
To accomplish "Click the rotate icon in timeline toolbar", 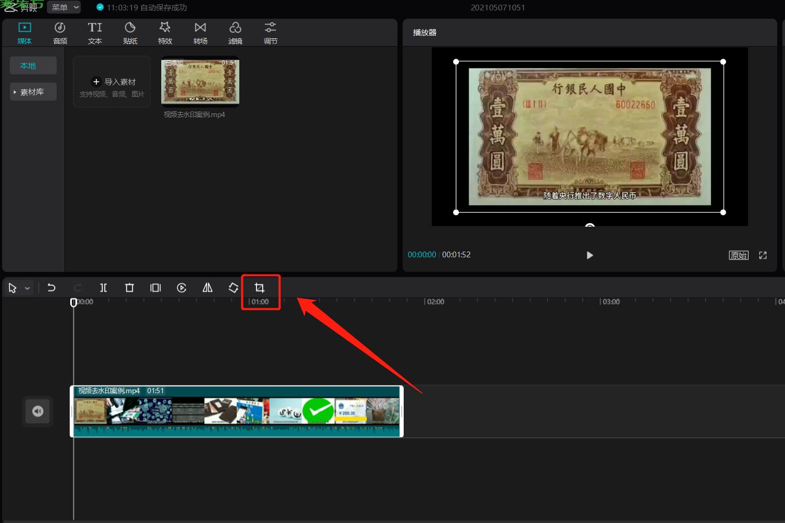I will 234,288.
